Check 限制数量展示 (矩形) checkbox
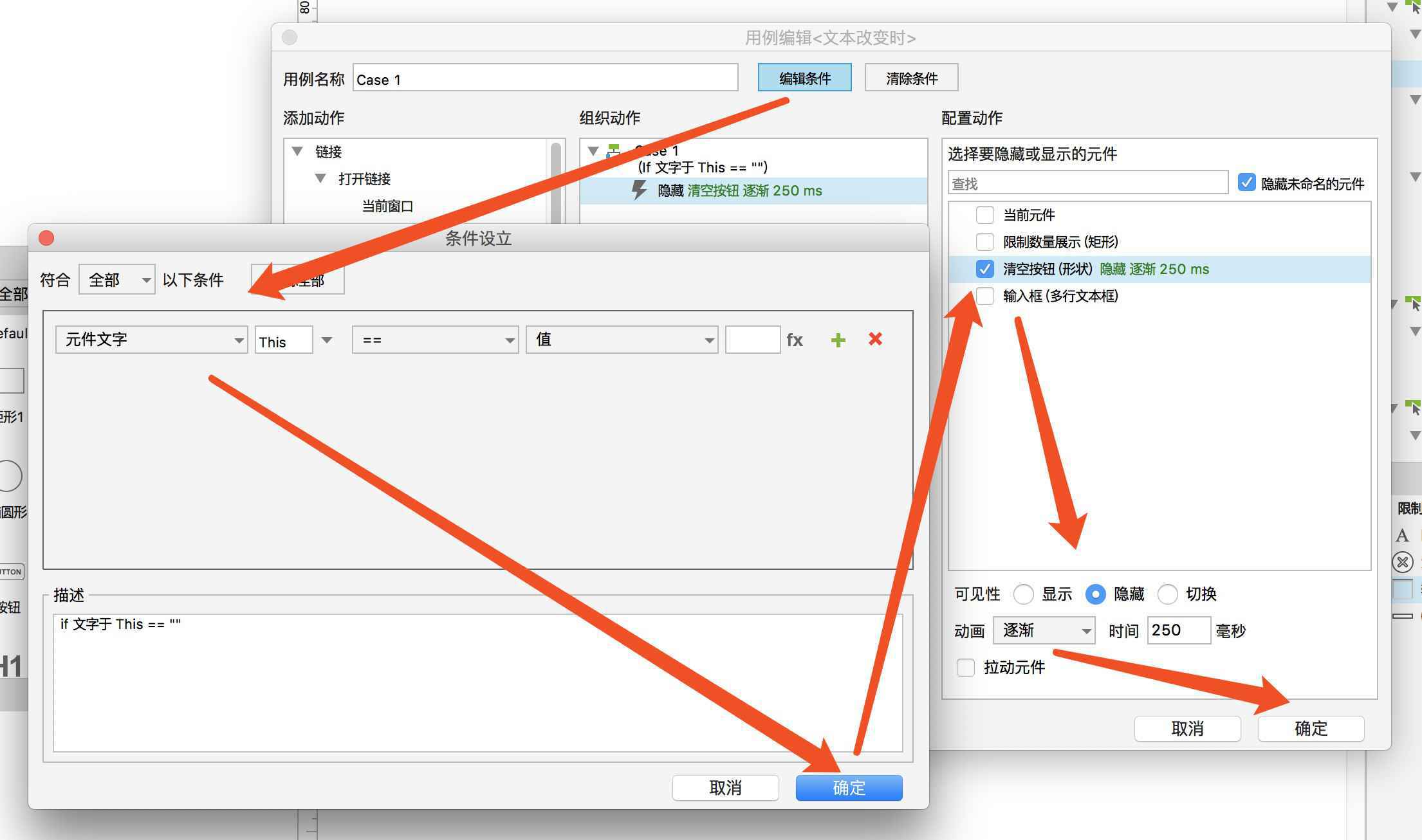Viewport: 1422px width, 840px height. click(984, 242)
